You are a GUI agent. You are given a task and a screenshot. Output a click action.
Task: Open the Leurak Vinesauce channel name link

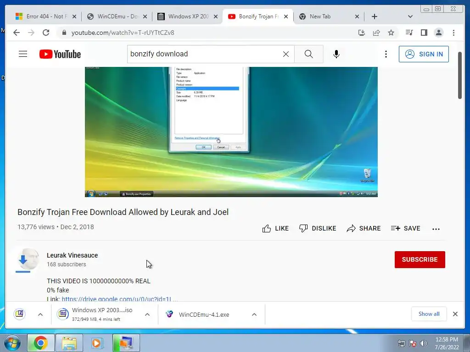coord(72,255)
